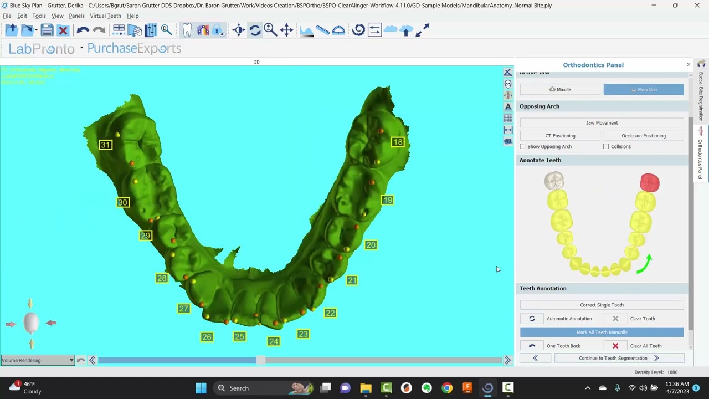Select the tooth tool icon
Screen dimensions: 709x399
point(187,30)
